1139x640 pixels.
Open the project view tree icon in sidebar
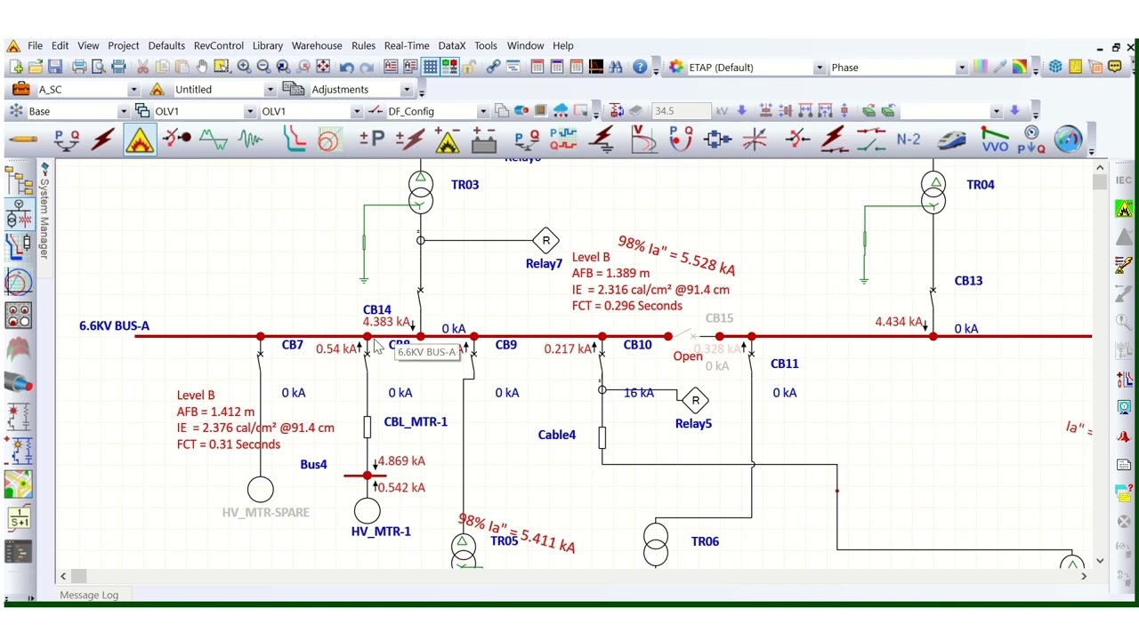(19, 180)
